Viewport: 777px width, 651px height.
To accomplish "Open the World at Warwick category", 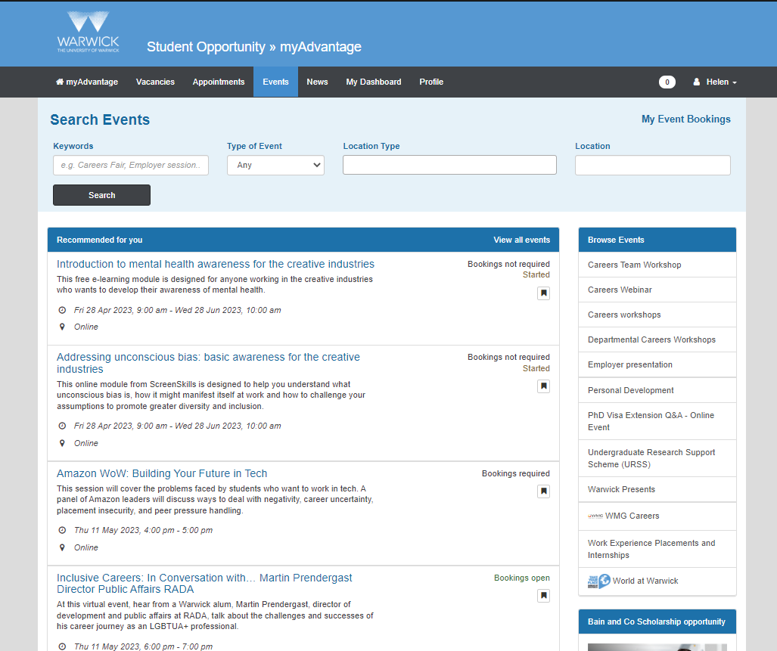I will (645, 581).
